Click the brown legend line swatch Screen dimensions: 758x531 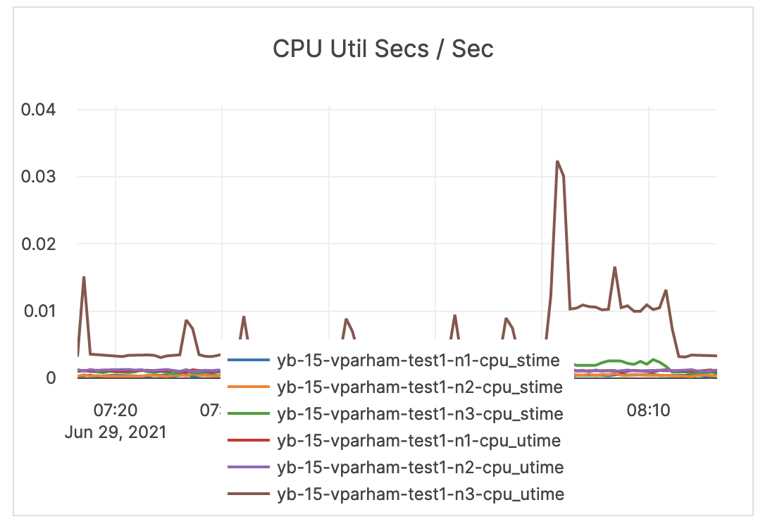250,494
